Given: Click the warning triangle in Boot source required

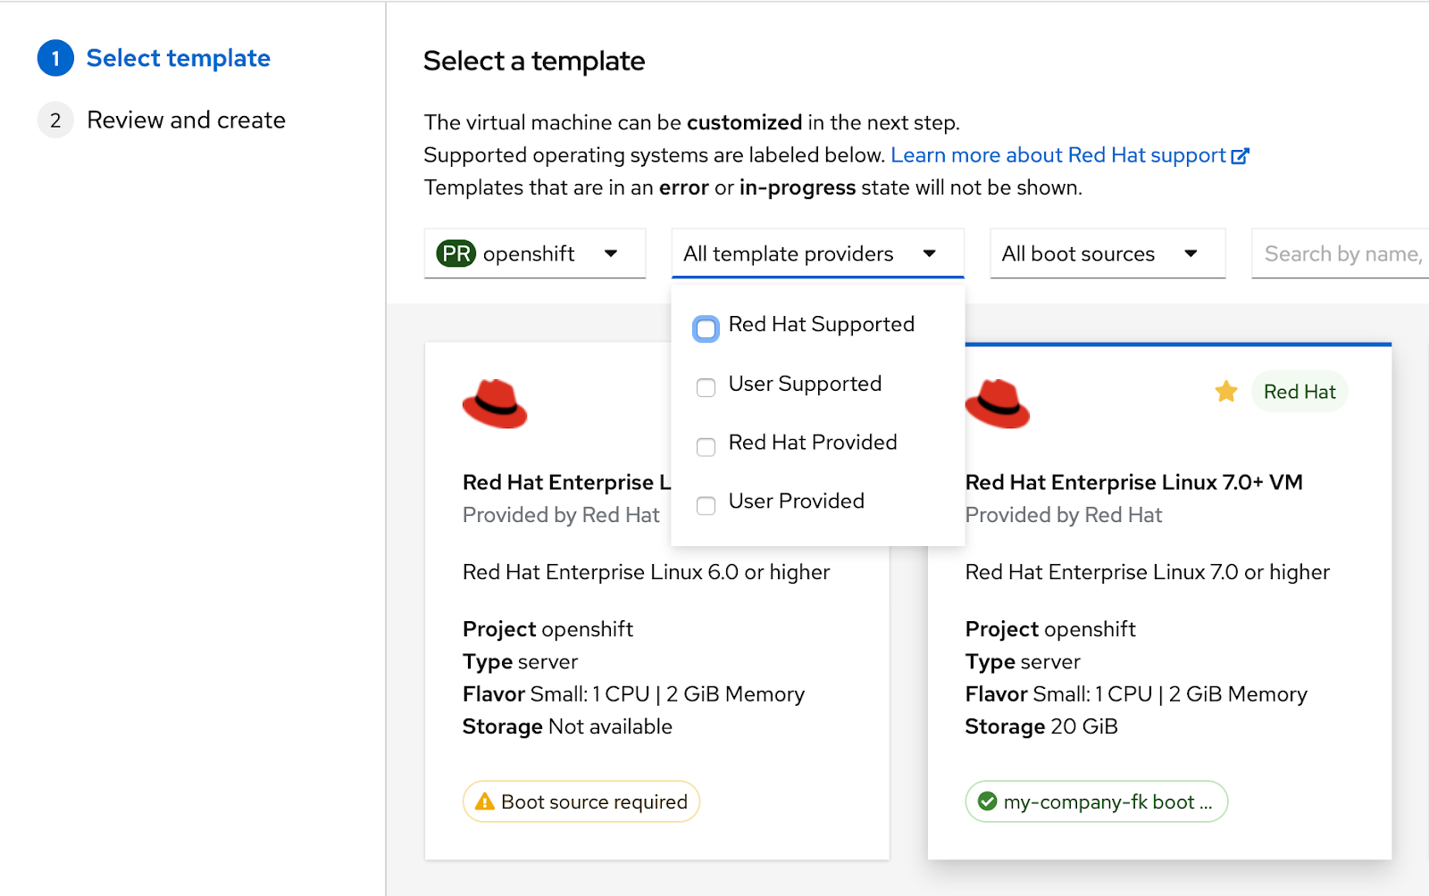Looking at the screenshot, I should [485, 802].
